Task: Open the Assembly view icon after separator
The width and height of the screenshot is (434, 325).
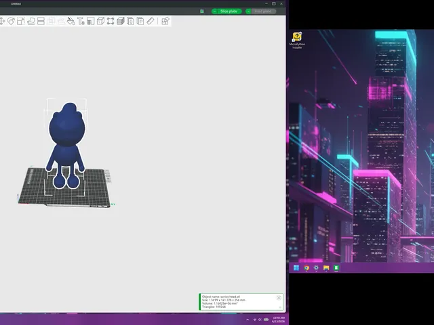Action: pos(165,21)
